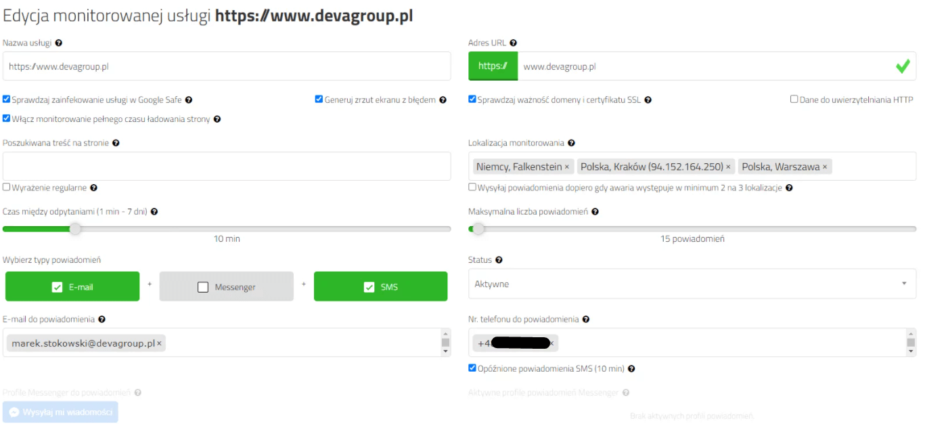925x430 pixels.
Task: Enable the Messenger notification type button
Action: coord(226,286)
